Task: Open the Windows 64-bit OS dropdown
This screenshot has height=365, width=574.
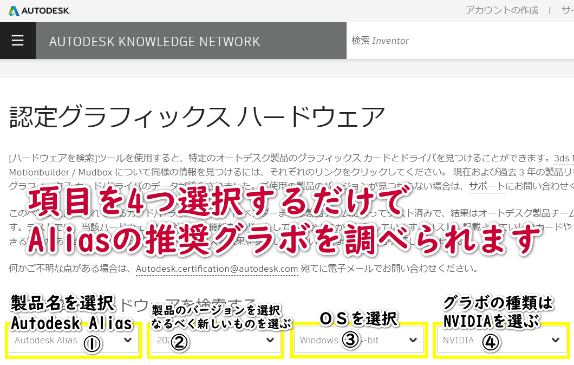Action: point(358,340)
